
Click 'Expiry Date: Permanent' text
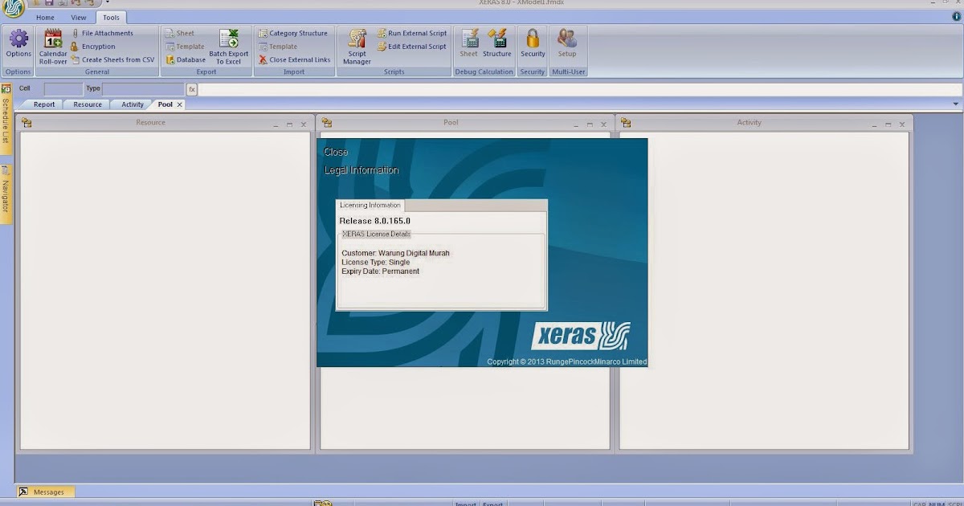[380, 271]
